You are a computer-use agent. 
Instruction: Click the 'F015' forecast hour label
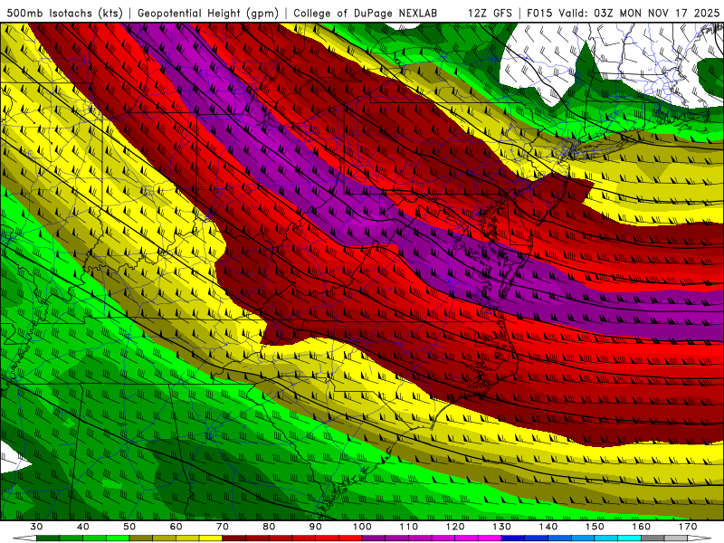(539, 13)
